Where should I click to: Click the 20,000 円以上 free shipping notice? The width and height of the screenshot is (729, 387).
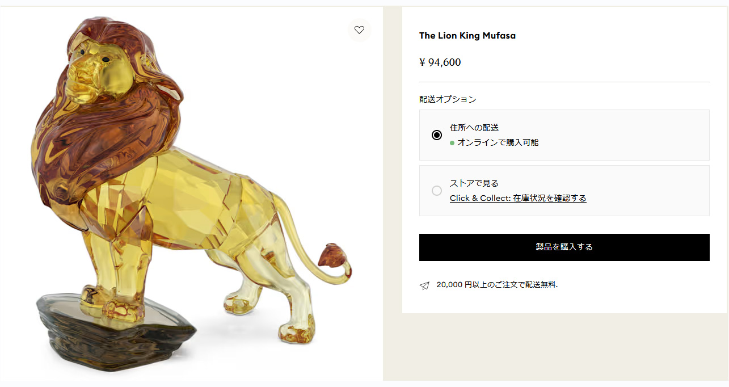click(x=497, y=284)
